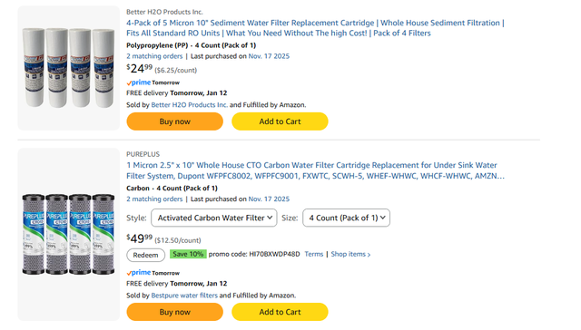This screenshot has width=581, height=330.
Task: Click the PUREPLUS carbon filter thumbnail
Action: [x=69, y=234]
